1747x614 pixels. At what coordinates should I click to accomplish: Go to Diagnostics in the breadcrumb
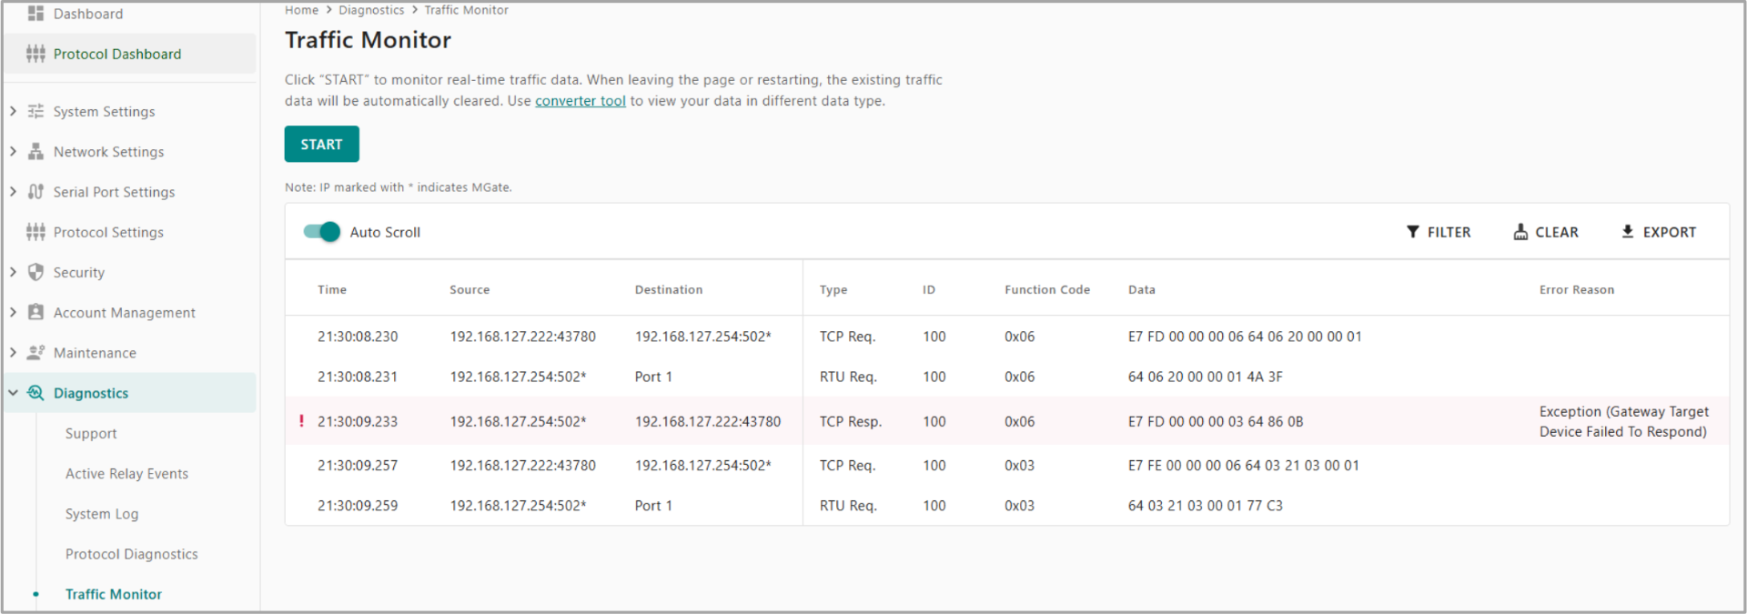pyautogui.click(x=371, y=10)
